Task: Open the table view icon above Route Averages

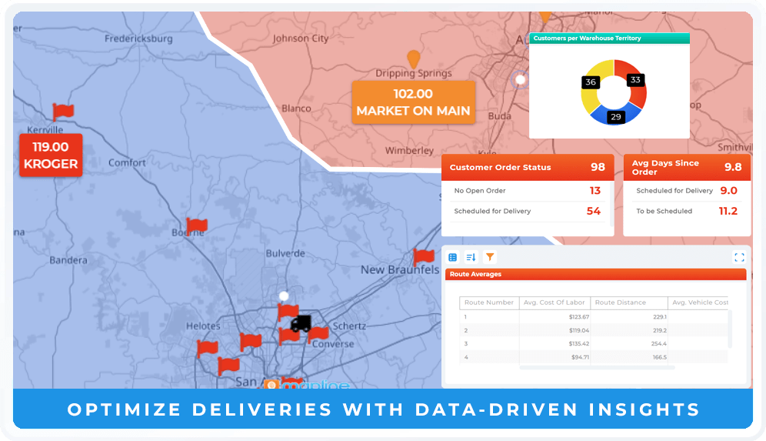Action: tap(452, 257)
